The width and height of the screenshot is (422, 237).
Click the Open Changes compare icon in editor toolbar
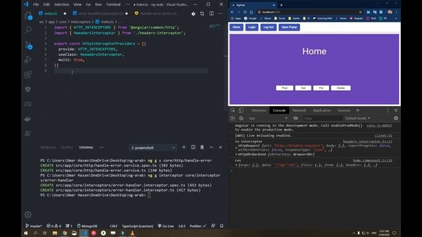[202, 13]
